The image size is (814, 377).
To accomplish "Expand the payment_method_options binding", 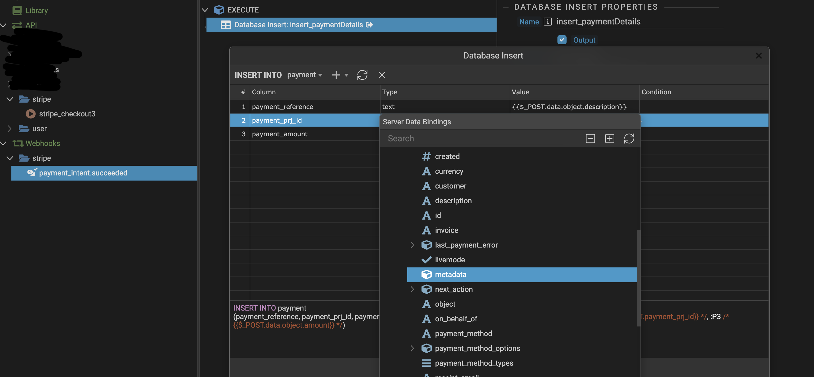I will [412, 348].
